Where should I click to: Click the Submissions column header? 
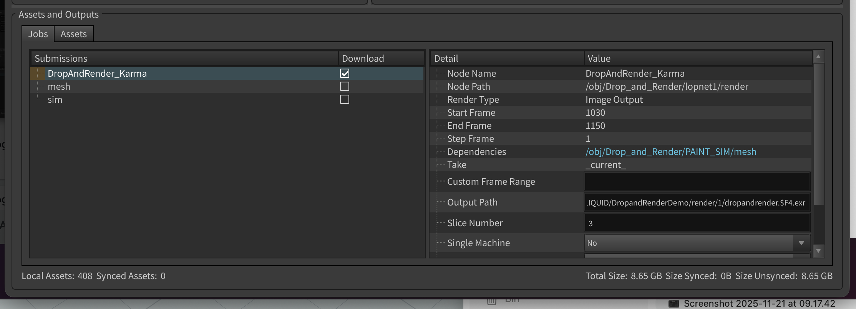pyautogui.click(x=184, y=58)
